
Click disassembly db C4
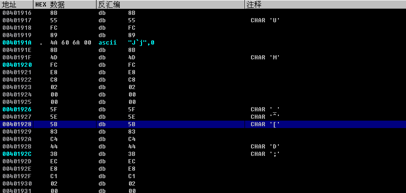(x=117, y=139)
